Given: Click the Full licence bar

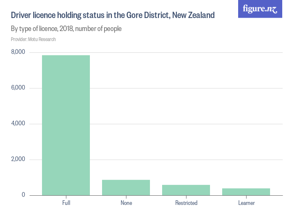Looking at the screenshot, I should [x=66, y=125].
